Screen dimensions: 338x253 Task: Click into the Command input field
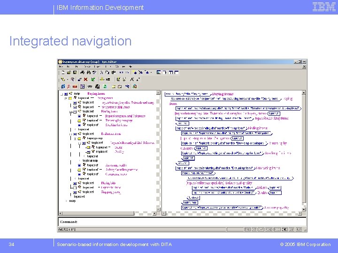(182, 222)
